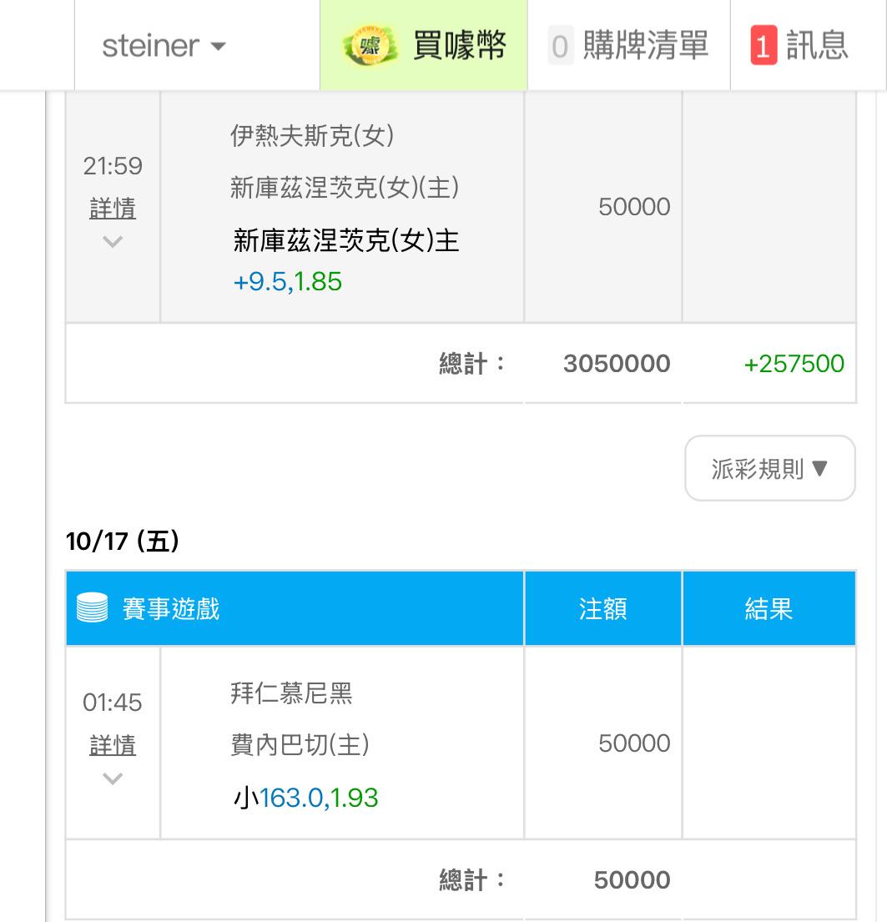887x922 pixels.
Task: Expand the chevron under the 21:59 詳情
Action: point(113,242)
